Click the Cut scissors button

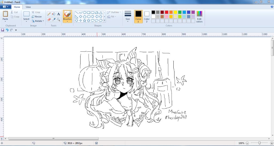(x=14, y=12)
